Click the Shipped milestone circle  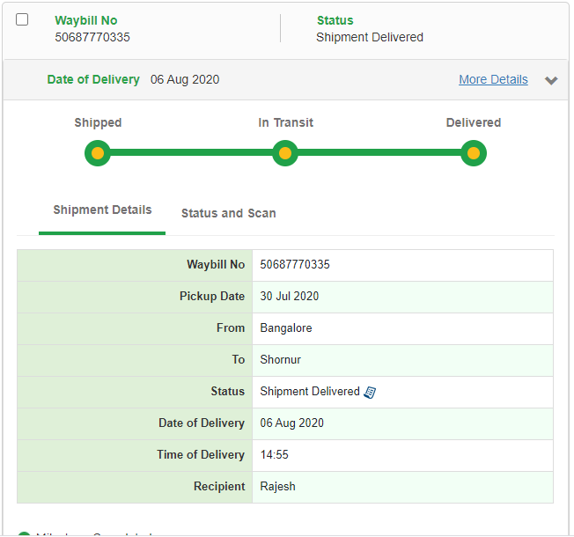pyautogui.click(x=98, y=153)
